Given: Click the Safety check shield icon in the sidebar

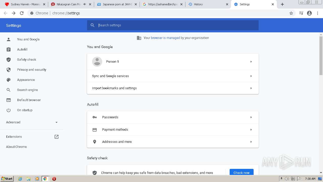Looking at the screenshot, I should (x=9, y=60).
